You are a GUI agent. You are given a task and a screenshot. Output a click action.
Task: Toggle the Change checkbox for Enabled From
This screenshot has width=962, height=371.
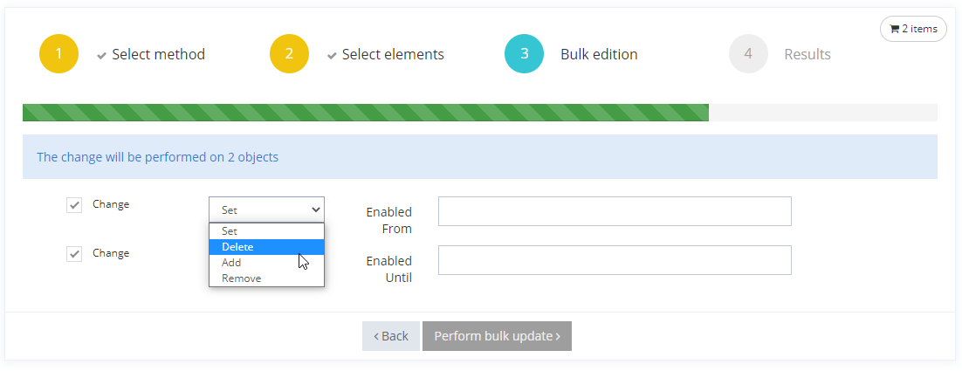[x=74, y=205]
